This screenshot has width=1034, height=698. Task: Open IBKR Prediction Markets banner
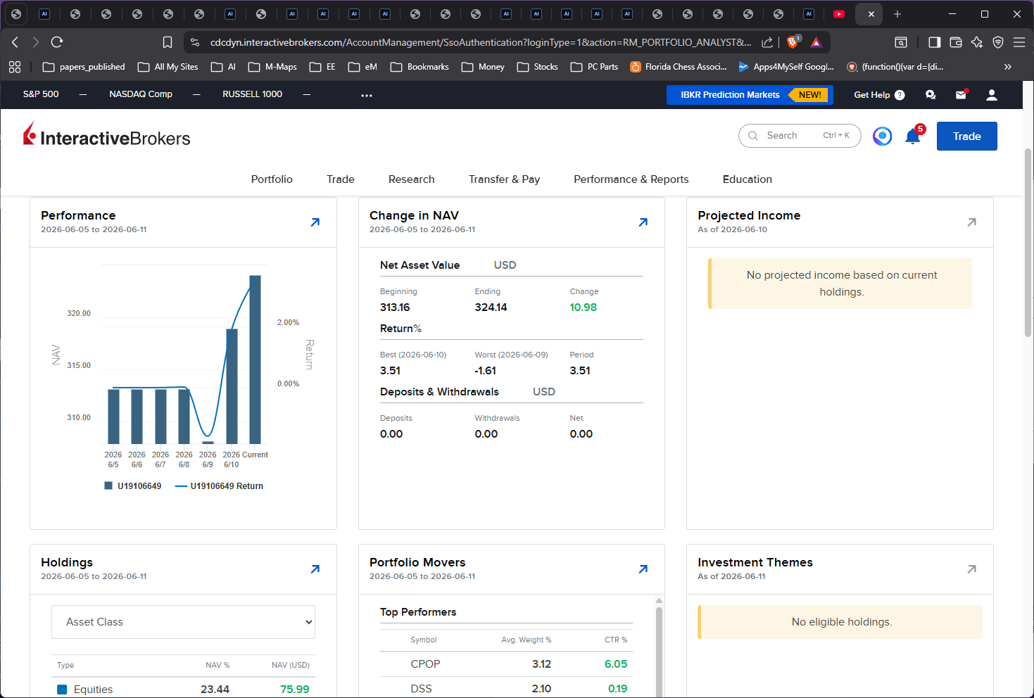pos(750,95)
